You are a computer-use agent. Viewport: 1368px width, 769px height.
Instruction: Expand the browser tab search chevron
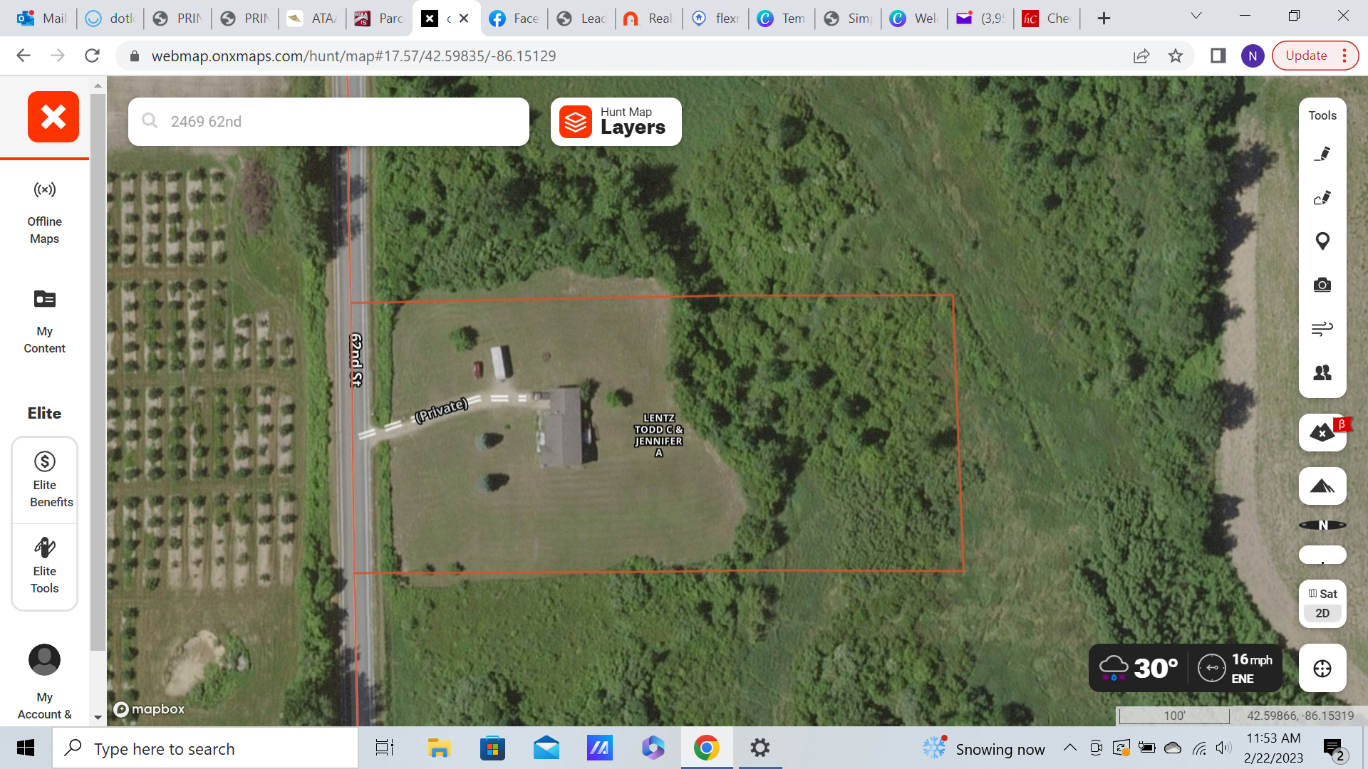(x=1196, y=16)
